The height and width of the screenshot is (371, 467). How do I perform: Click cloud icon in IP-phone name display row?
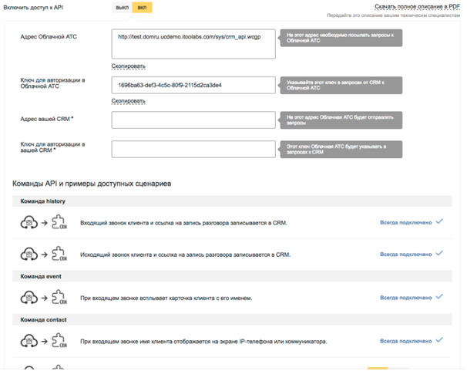[x=29, y=340]
